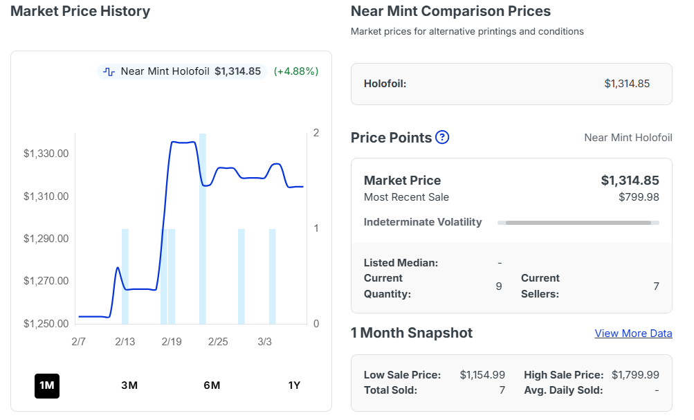The image size is (694, 420).
Task: Click the Indeterminate Volatility bar
Action: (x=578, y=223)
